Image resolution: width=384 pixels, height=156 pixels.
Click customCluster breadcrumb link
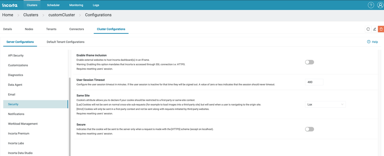62,15
